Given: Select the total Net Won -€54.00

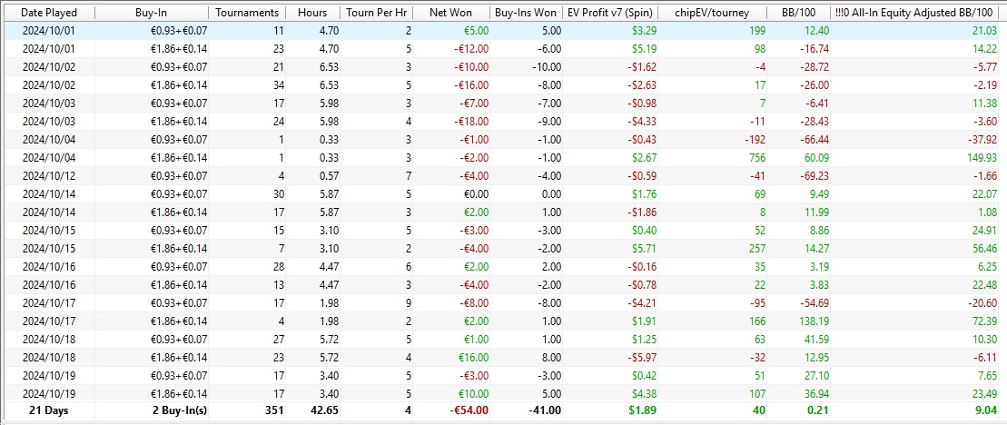Looking at the screenshot, I should (470, 412).
